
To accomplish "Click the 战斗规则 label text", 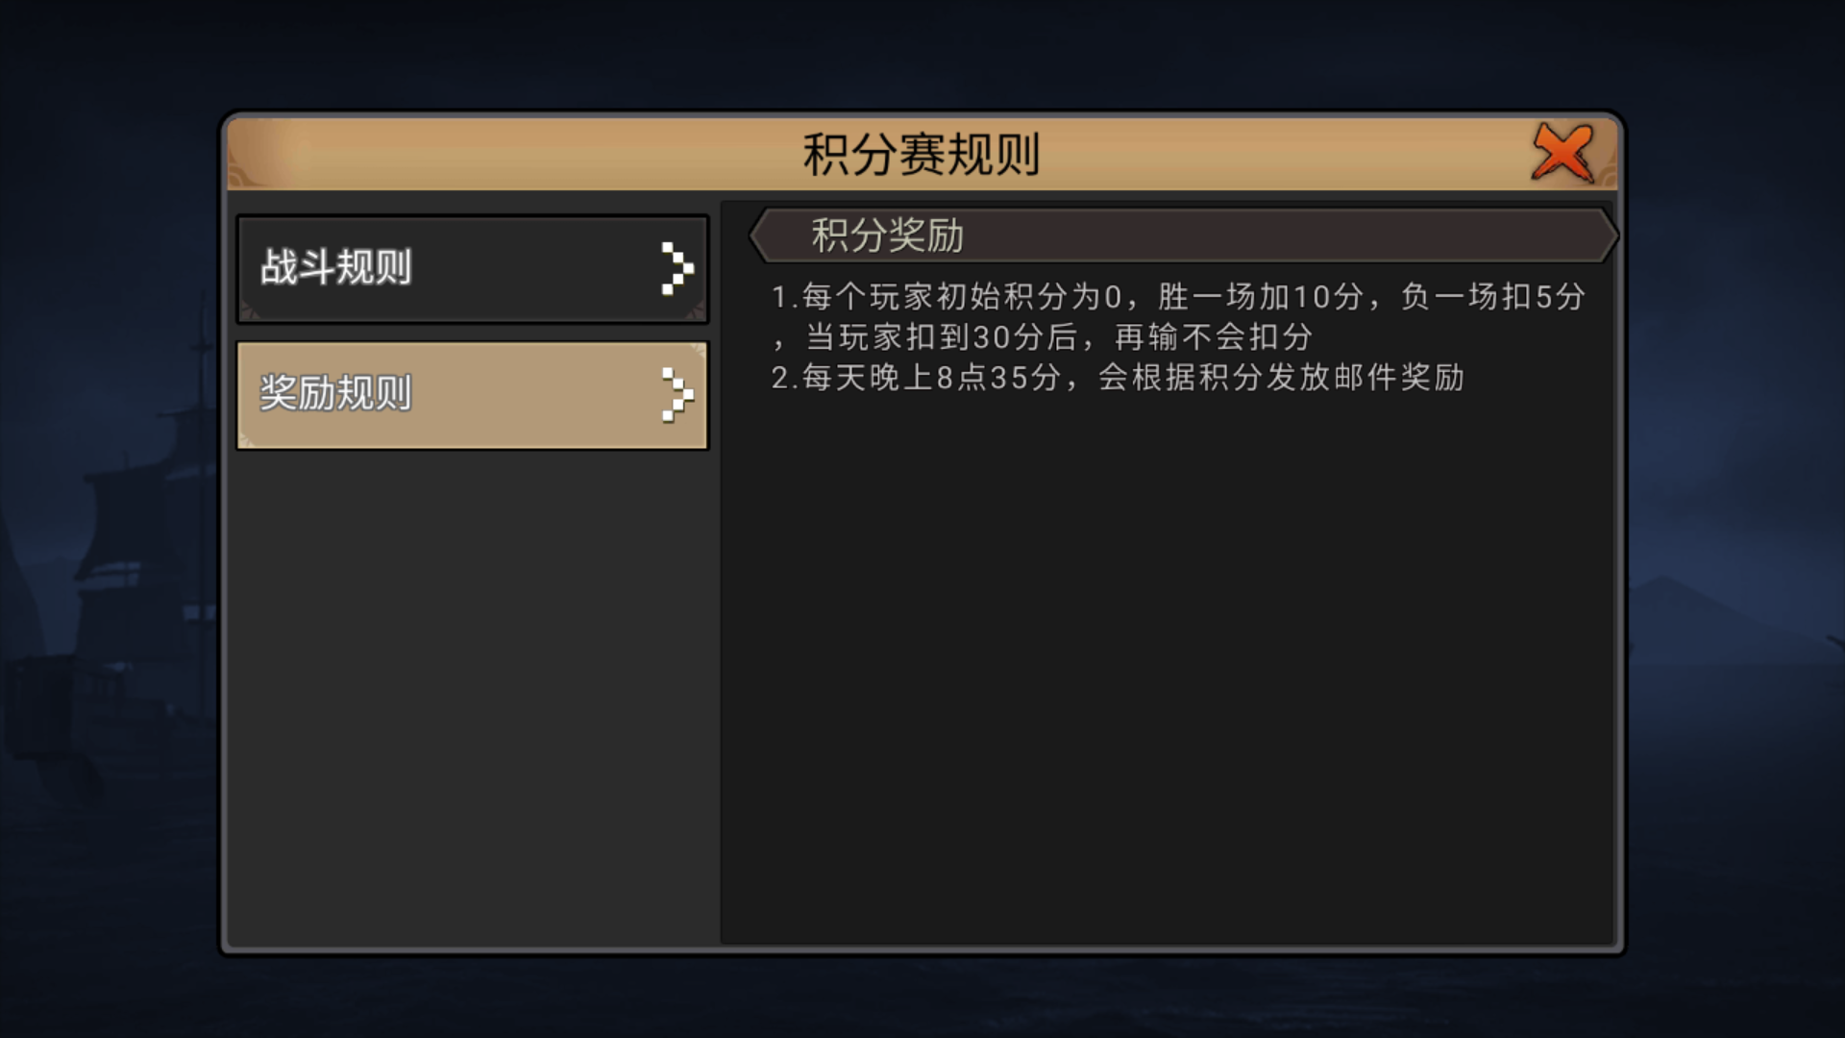I will tap(335, 267).
